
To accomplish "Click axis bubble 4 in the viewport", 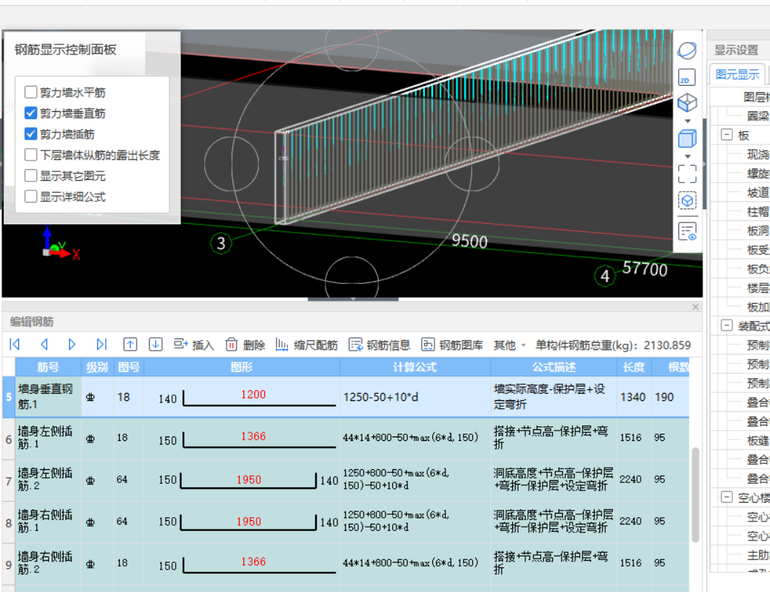I will (605, 276).
